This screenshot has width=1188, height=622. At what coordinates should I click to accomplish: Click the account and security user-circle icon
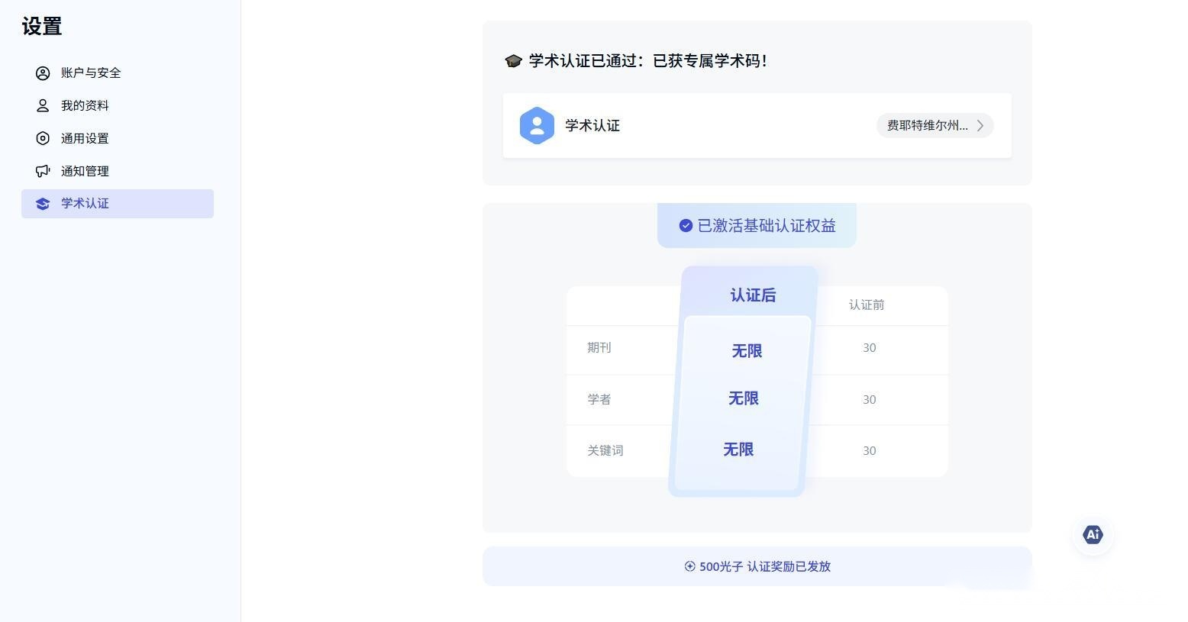pyautogui.click(x=43, y=73)
